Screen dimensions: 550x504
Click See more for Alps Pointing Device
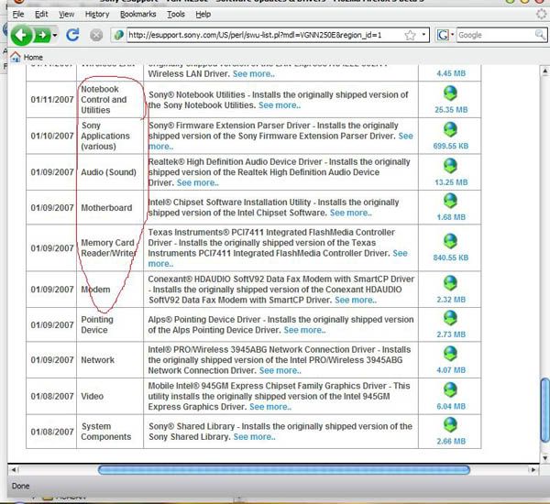pyautogui.click(x=304, y=330)
